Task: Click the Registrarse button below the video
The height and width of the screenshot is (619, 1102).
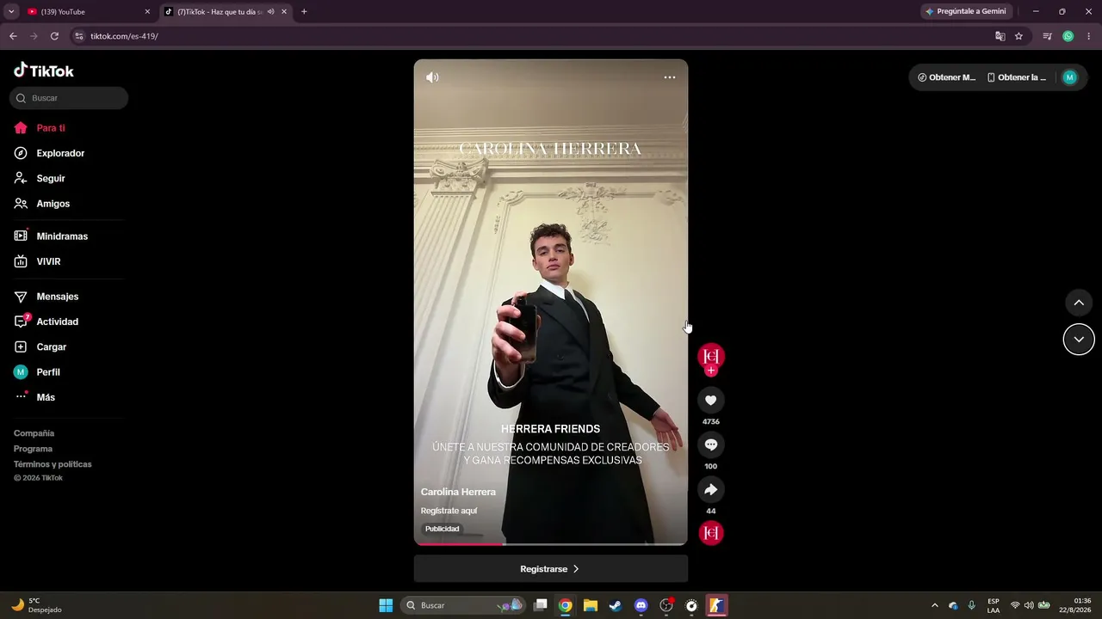Action: click(551, 569)
